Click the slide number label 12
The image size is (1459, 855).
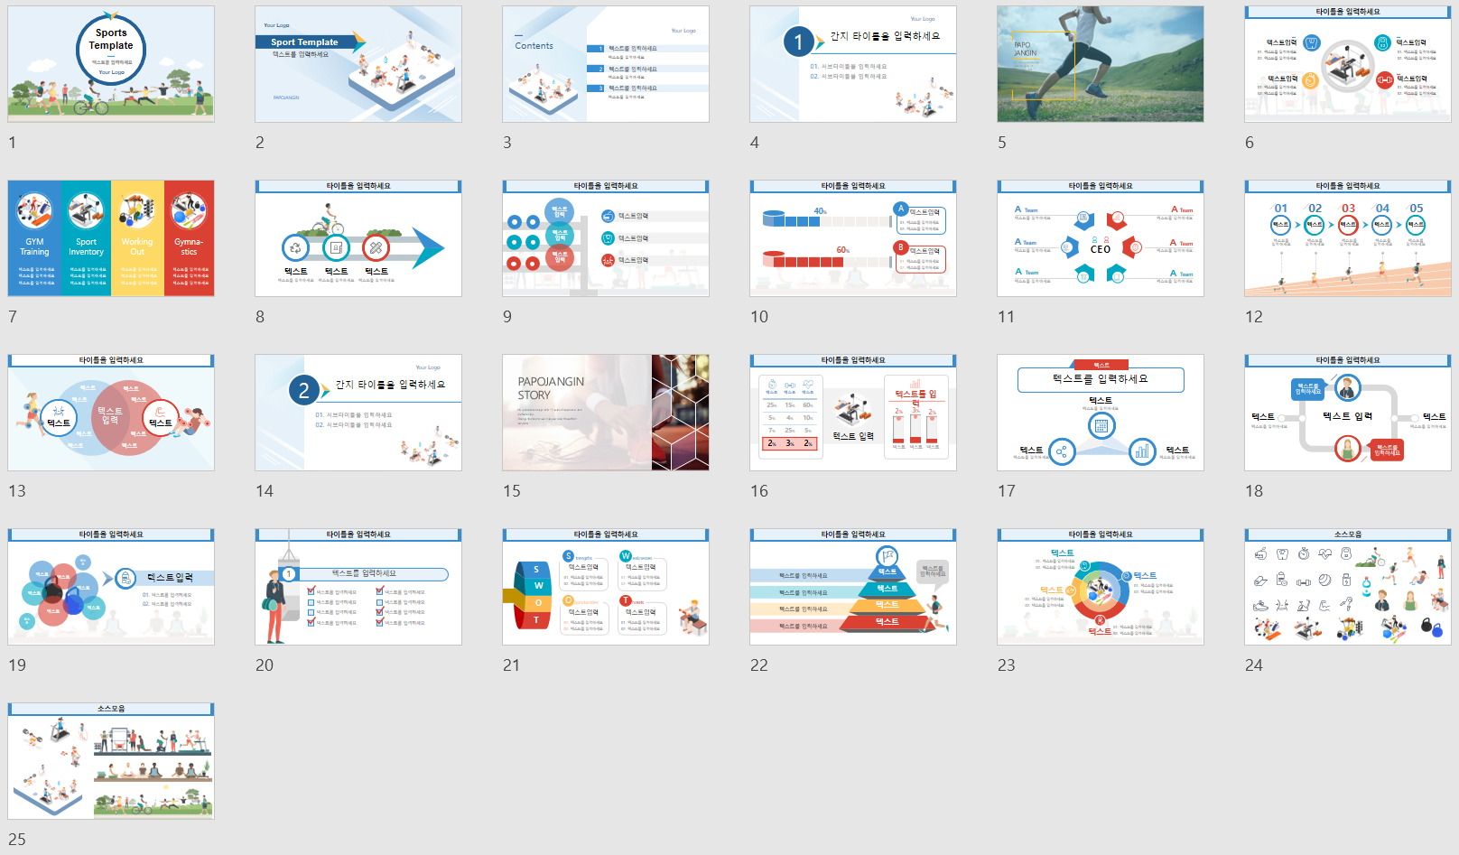[x=1254, y=317]
